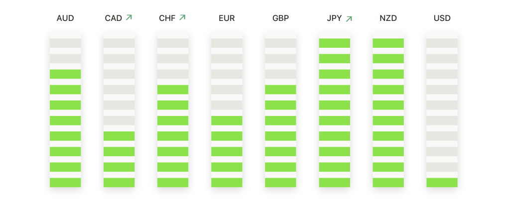This screenshot has height=204, width=510.
Task: Open the CHF currency label
Action: click(x=167, y=18)
